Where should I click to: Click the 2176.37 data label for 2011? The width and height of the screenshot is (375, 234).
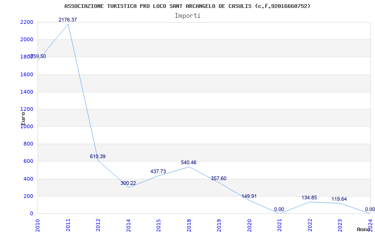(67, 20)
